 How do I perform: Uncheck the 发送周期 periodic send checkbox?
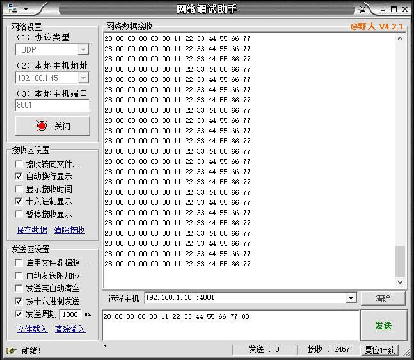tap(19, 314)
